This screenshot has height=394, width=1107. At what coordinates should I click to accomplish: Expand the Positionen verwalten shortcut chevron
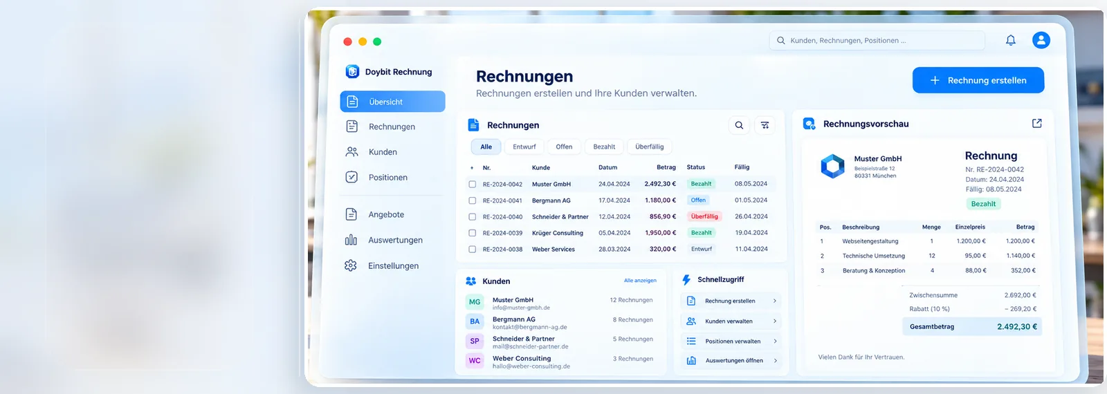[774, 341]
